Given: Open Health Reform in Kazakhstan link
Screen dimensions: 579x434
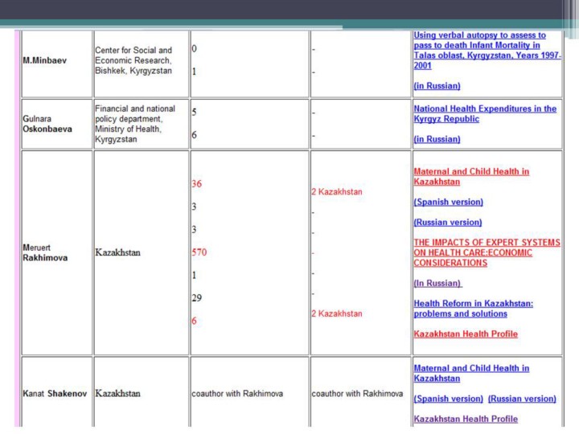Looking at the screenshot, I should [473, 308].
